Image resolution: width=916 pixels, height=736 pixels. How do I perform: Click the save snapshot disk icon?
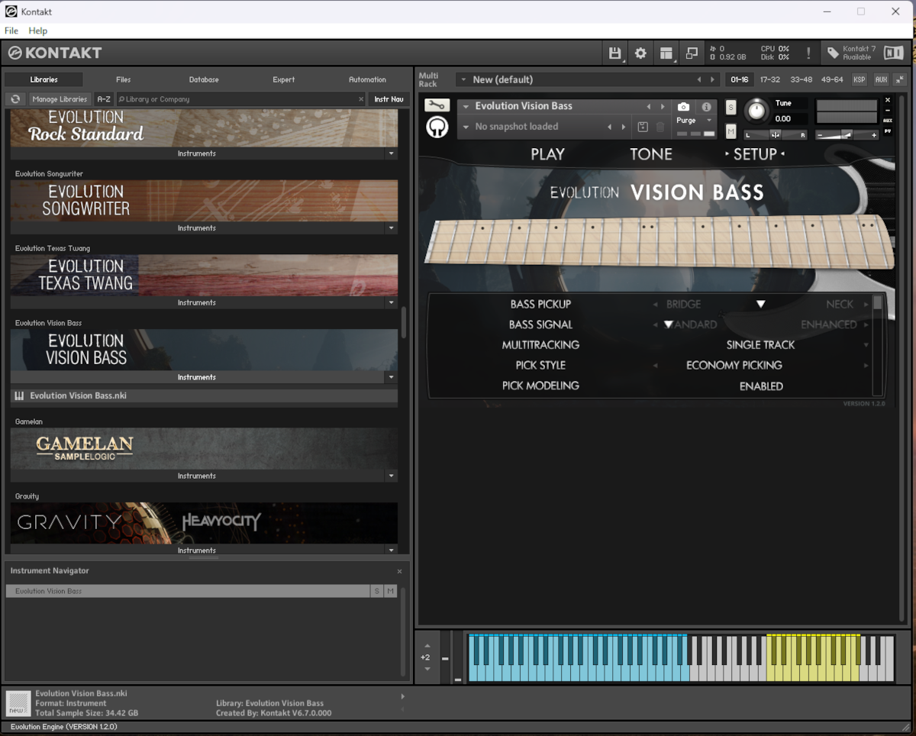pyautogui.click(x=642, y=127)
